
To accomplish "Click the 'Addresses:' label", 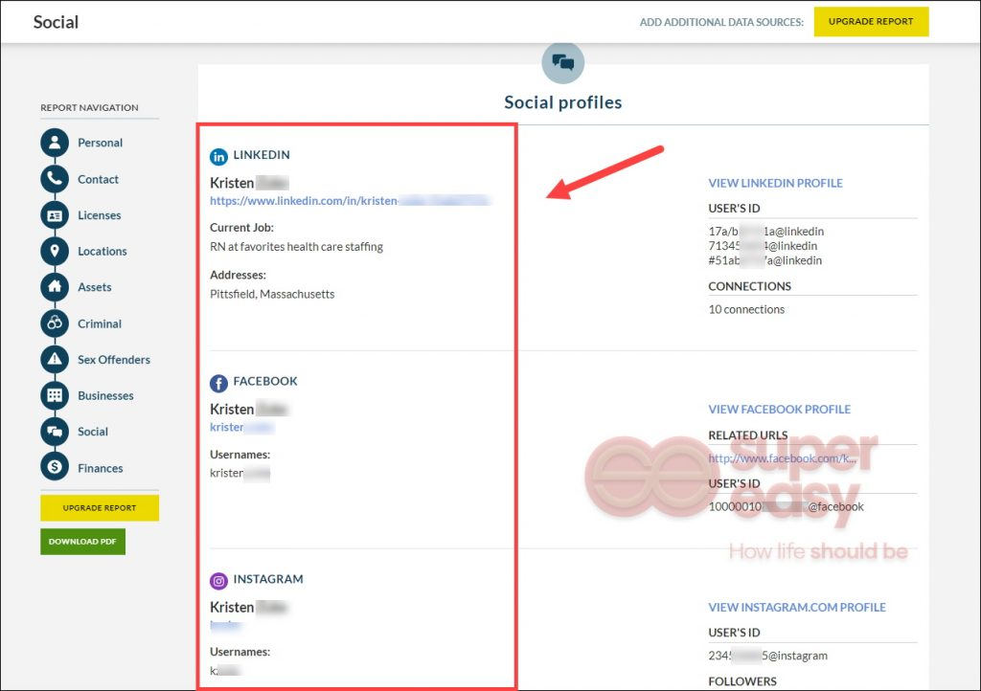I will coord(238,275).
